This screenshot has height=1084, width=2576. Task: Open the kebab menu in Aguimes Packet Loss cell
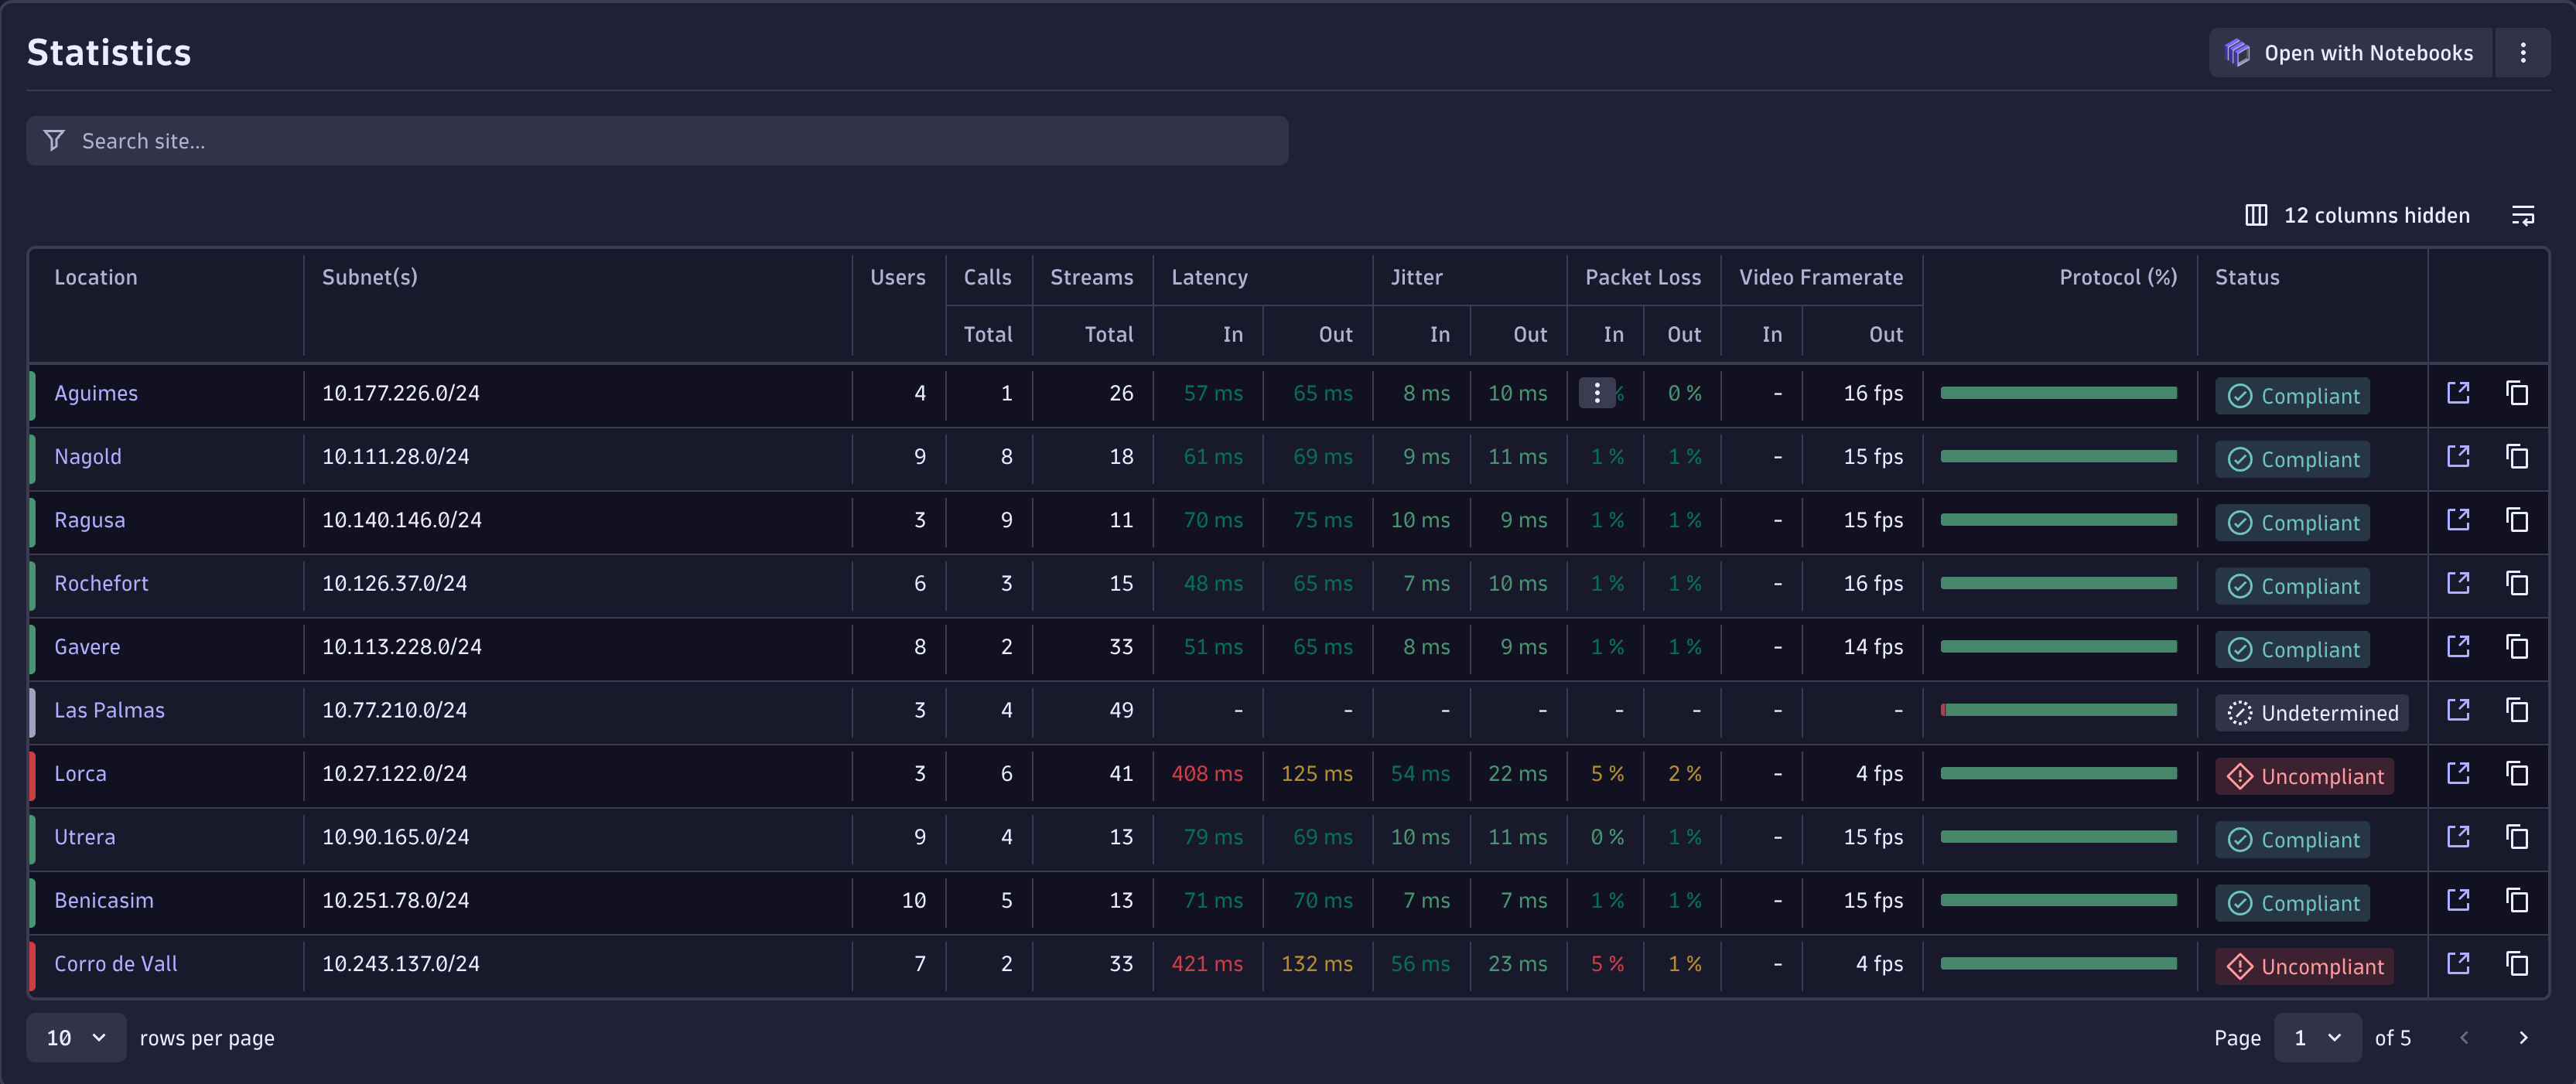click(x=1597, y=393)
